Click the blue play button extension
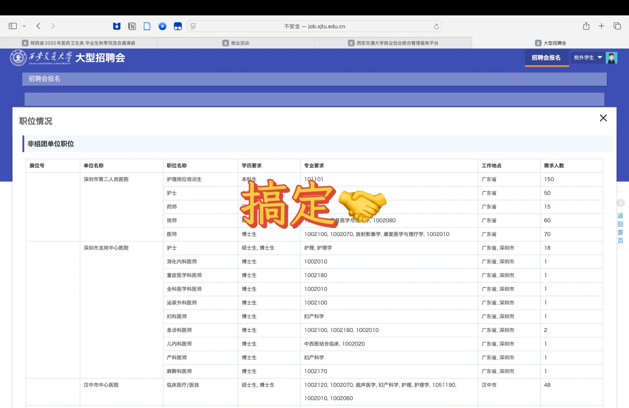 [x=163, y=26]
